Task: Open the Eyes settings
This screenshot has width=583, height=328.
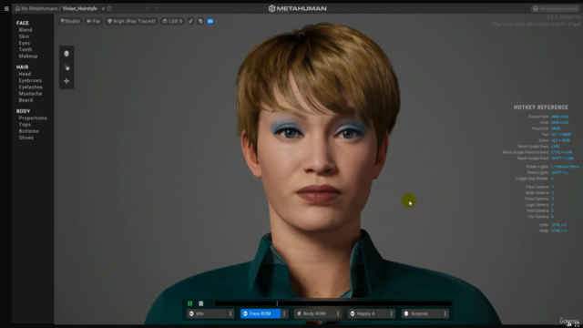Action: point(25,43)
